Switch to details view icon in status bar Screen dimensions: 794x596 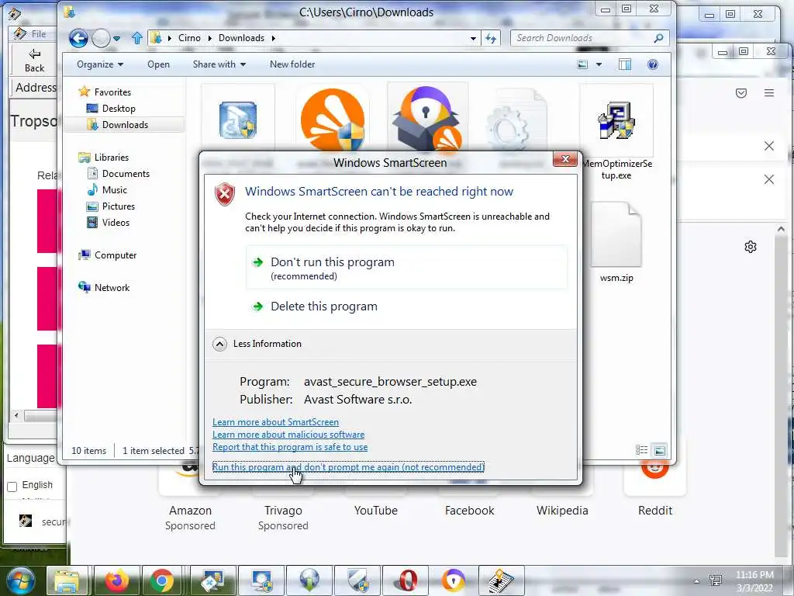pyautogui.click(x=641, y=450)
